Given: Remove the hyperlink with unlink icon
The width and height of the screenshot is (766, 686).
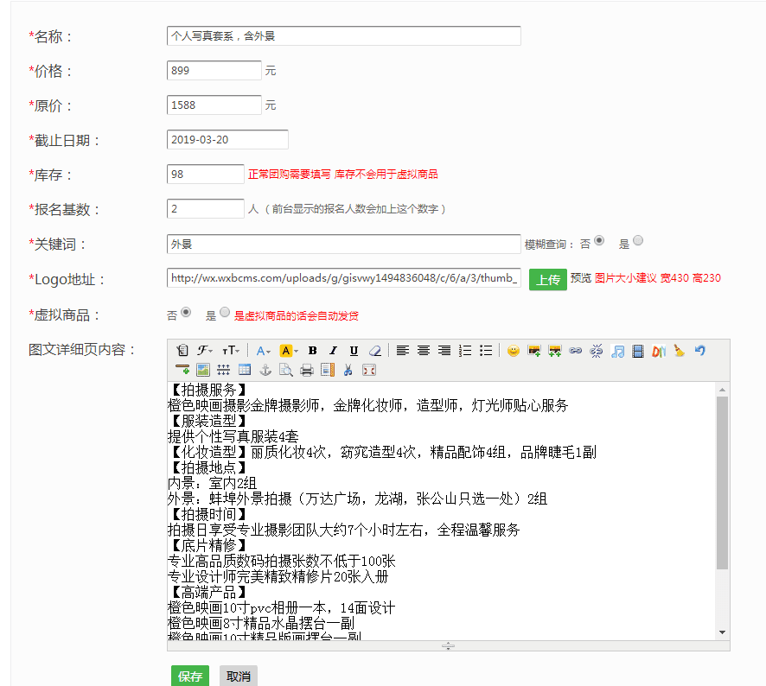Looking at the screenshot, I should click(597, 351).
